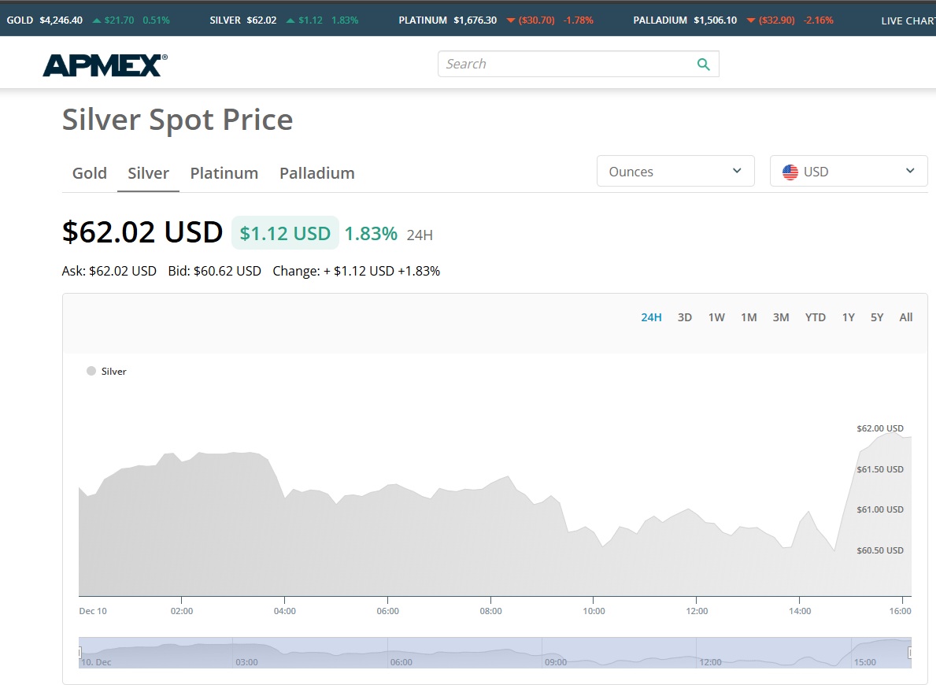Image resolution: width=936 pixels, height=685 pixels.
Task: Set chart range to 1W
Action: tap(716, 317)
